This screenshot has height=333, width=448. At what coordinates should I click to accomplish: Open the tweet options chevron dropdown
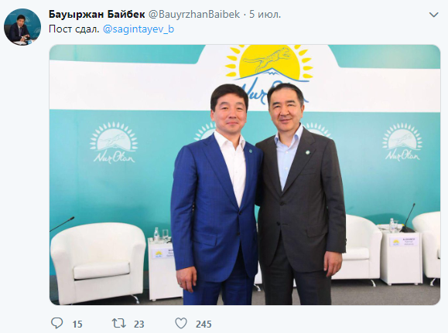(434, 15)
